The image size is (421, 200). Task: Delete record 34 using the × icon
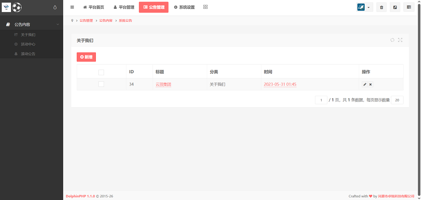coord(370,84)
